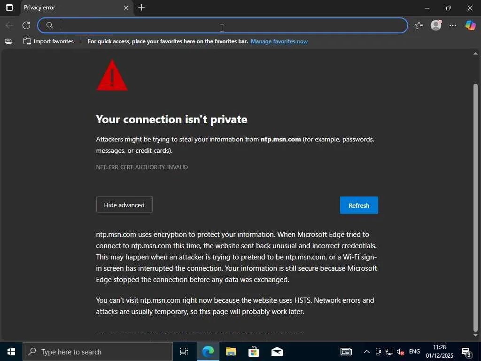Click the vertical scrollbar thumb

tap(475, 207)
